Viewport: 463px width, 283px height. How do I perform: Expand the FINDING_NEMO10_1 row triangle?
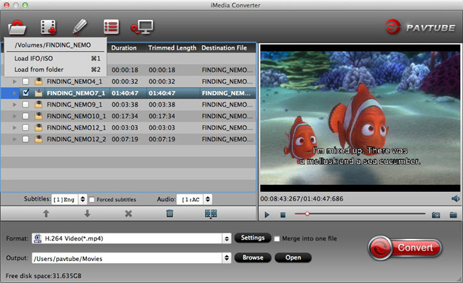14,116
